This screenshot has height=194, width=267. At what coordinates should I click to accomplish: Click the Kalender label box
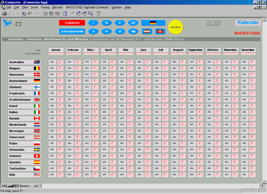pos(247,22)
